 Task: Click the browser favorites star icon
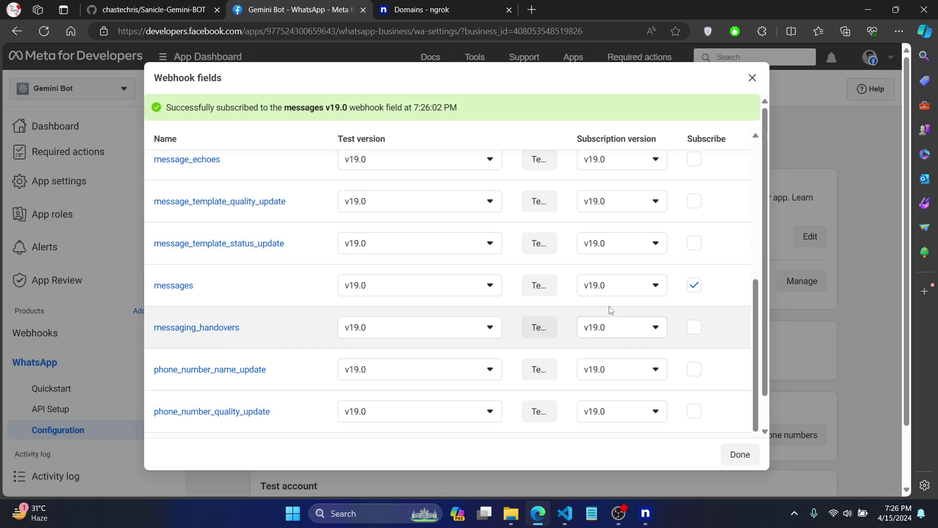click(675, 31)
